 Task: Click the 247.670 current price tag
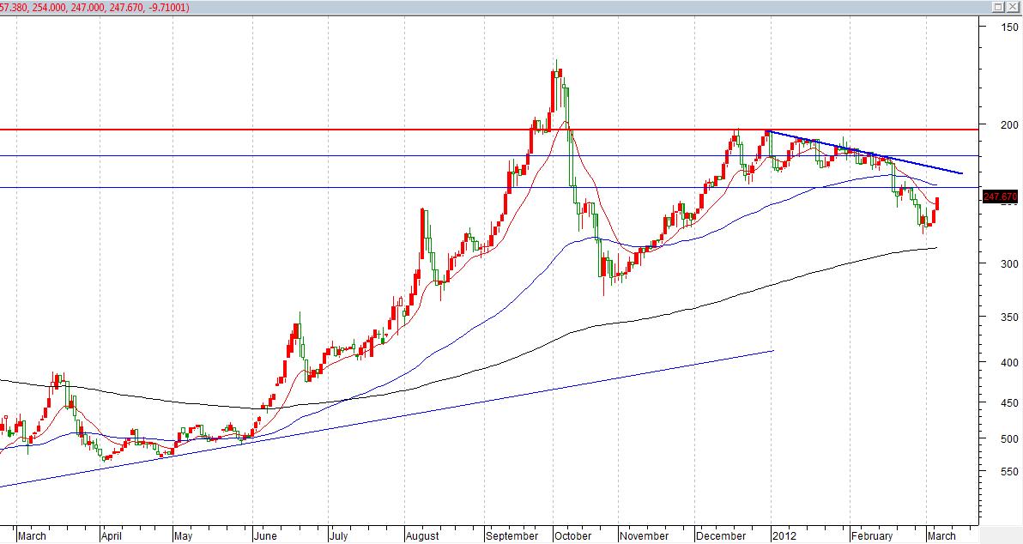(x=1000, y=196)
